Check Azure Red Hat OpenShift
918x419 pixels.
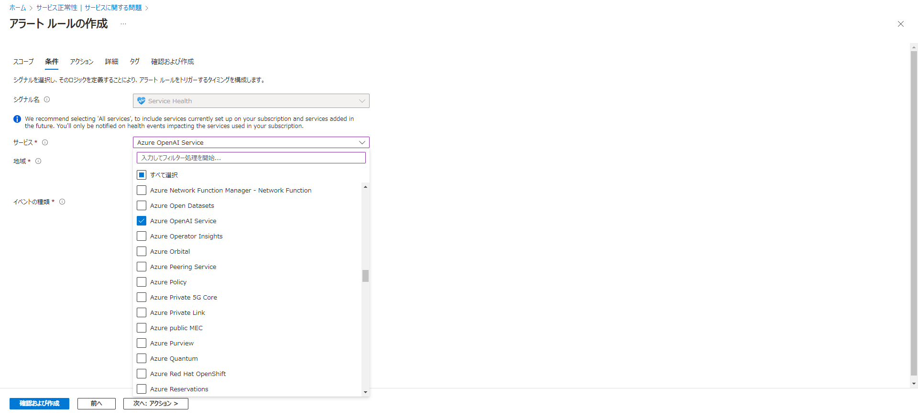pyautogui.click(x=142, y=374)
